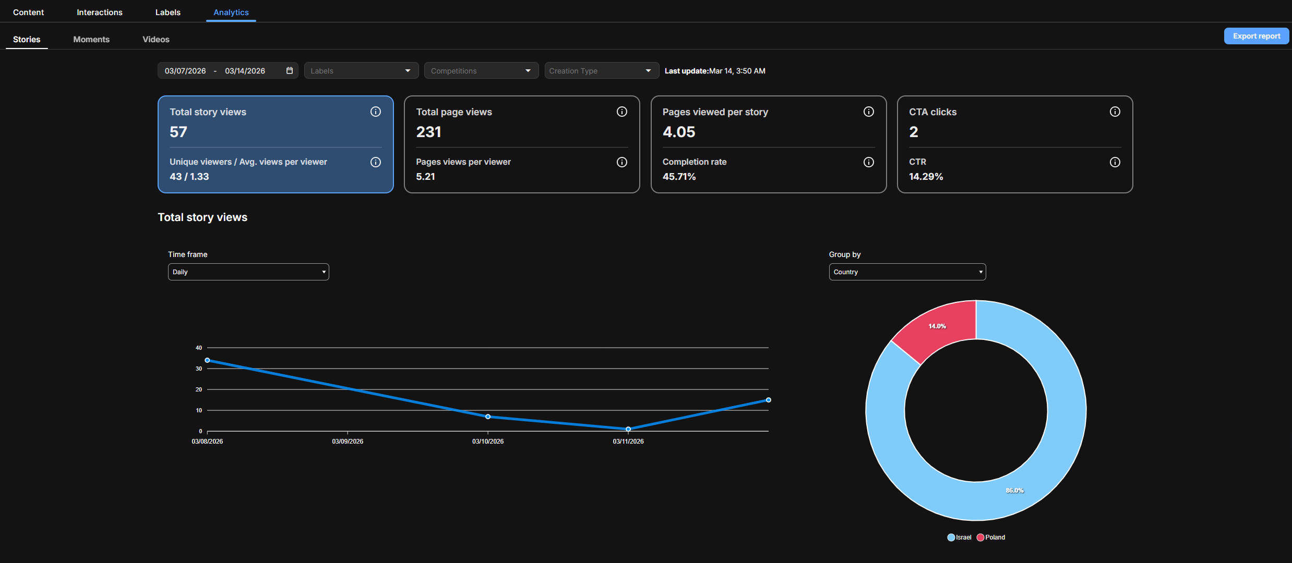Image resolution: width=1292 pixels, height=563 pixels.
Task: Change the Daily time frame selector
Action: (248, 272)
